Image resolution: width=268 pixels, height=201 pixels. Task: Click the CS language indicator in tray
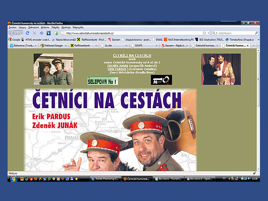[x=224, y=178]
